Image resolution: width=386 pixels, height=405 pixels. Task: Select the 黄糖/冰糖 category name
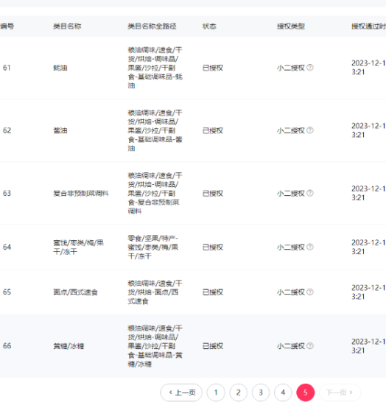(69, 346)
